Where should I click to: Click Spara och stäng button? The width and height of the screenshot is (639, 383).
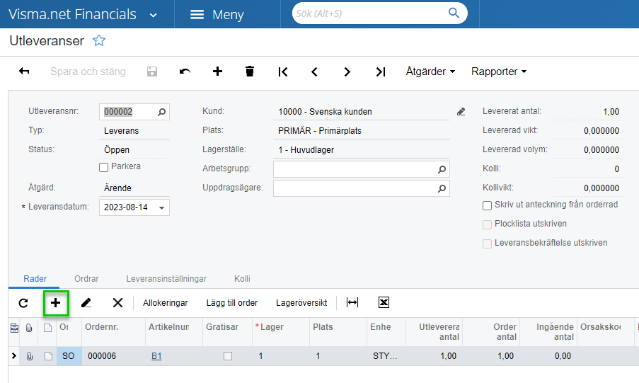pyautogui.click(x=88, y=72)
